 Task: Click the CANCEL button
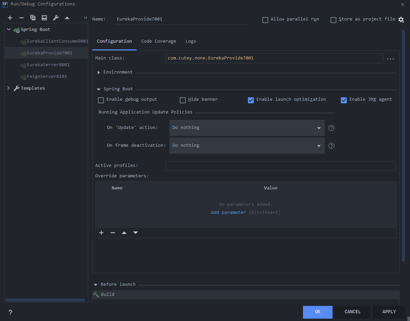[353, 312]
